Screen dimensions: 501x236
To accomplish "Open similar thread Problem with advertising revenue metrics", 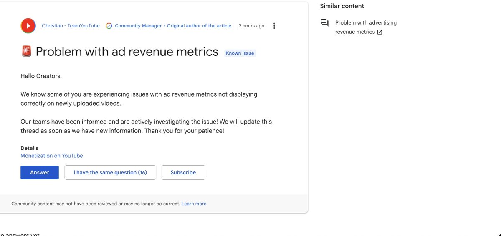I will (x=366, y=27).
